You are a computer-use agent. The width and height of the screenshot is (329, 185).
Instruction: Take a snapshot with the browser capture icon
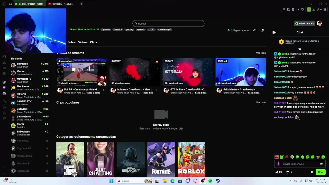click(x=288, y=10)
